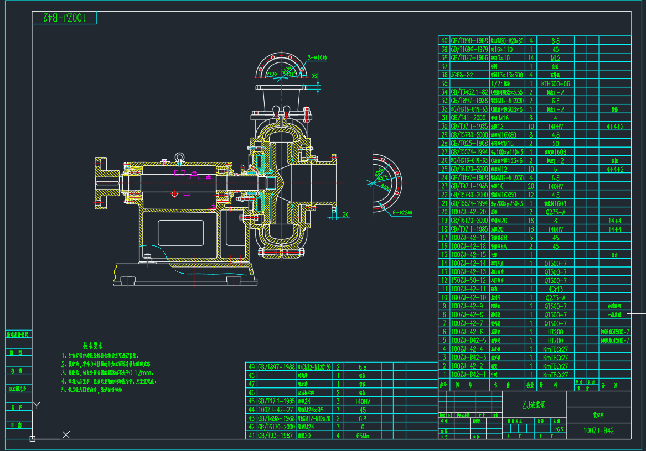Click the UCS origin square icon
The image size is (646, 451).
tap(33, 438)
